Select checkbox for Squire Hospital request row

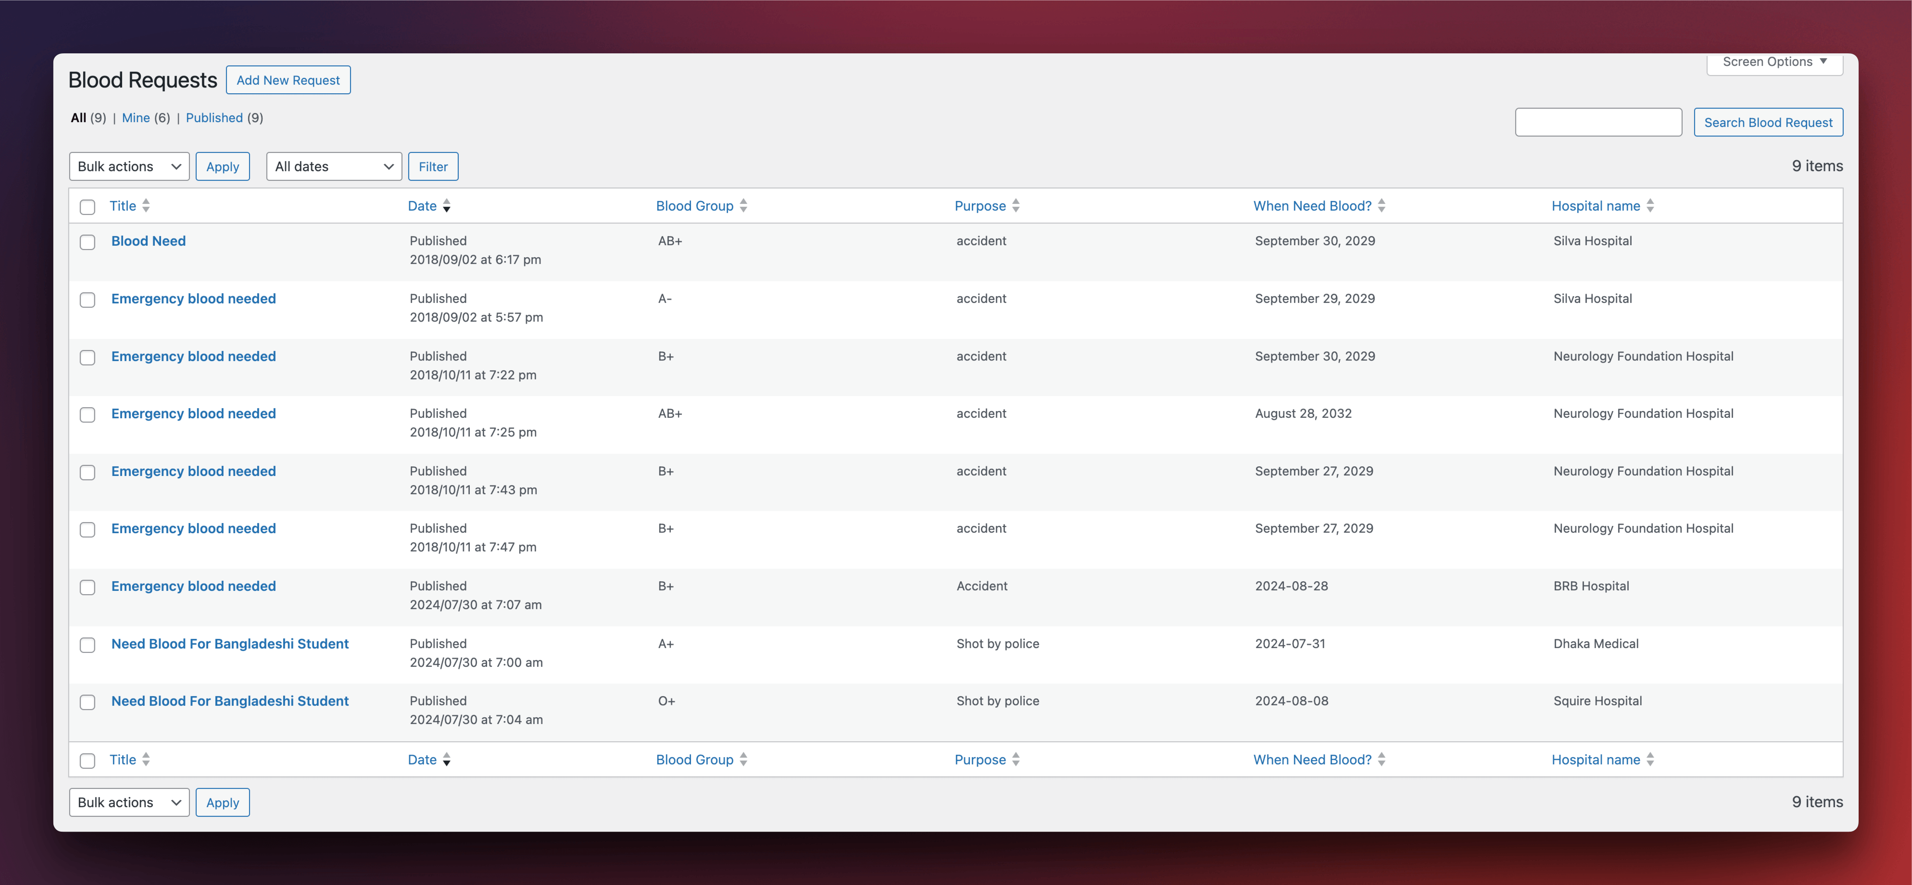tap(88, 702)
